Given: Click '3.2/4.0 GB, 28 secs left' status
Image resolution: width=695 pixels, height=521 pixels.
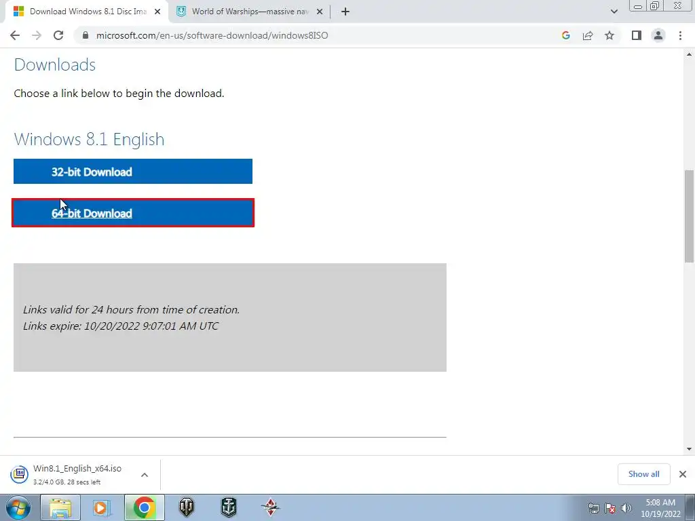Looking at the screenshot, I should click(67, 482).
